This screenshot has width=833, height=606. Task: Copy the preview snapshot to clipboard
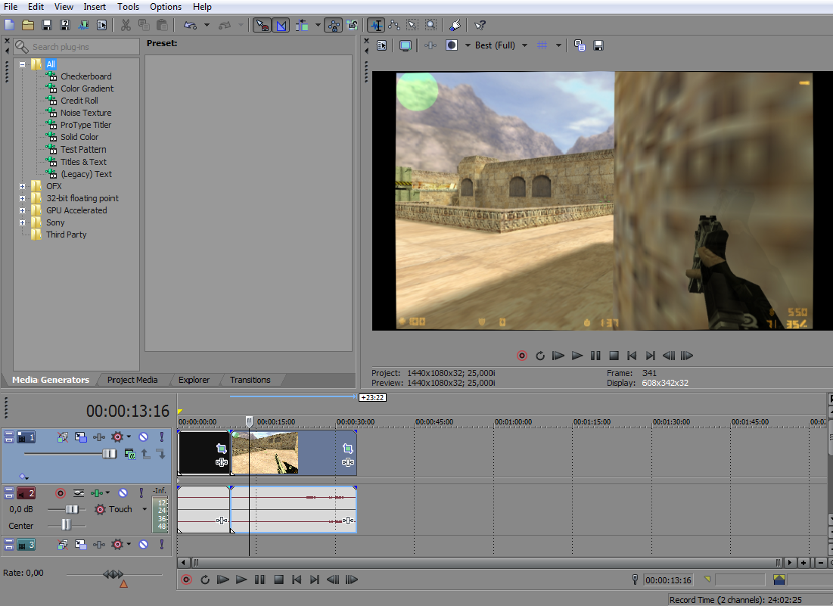(x=580, y=45)
